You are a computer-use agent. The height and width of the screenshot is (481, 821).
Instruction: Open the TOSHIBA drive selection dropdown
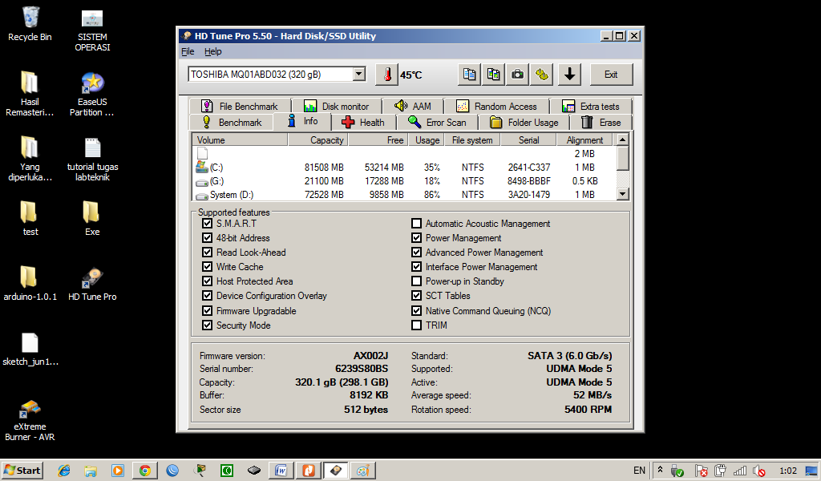coord(358,75)
